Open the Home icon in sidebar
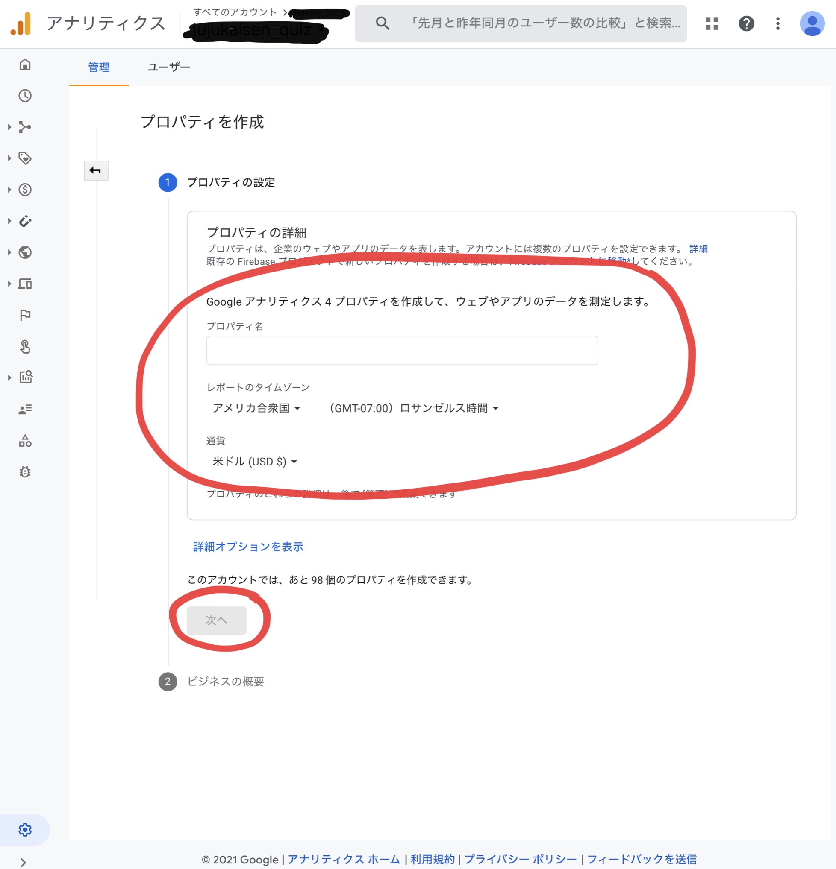 pos(25,65)
